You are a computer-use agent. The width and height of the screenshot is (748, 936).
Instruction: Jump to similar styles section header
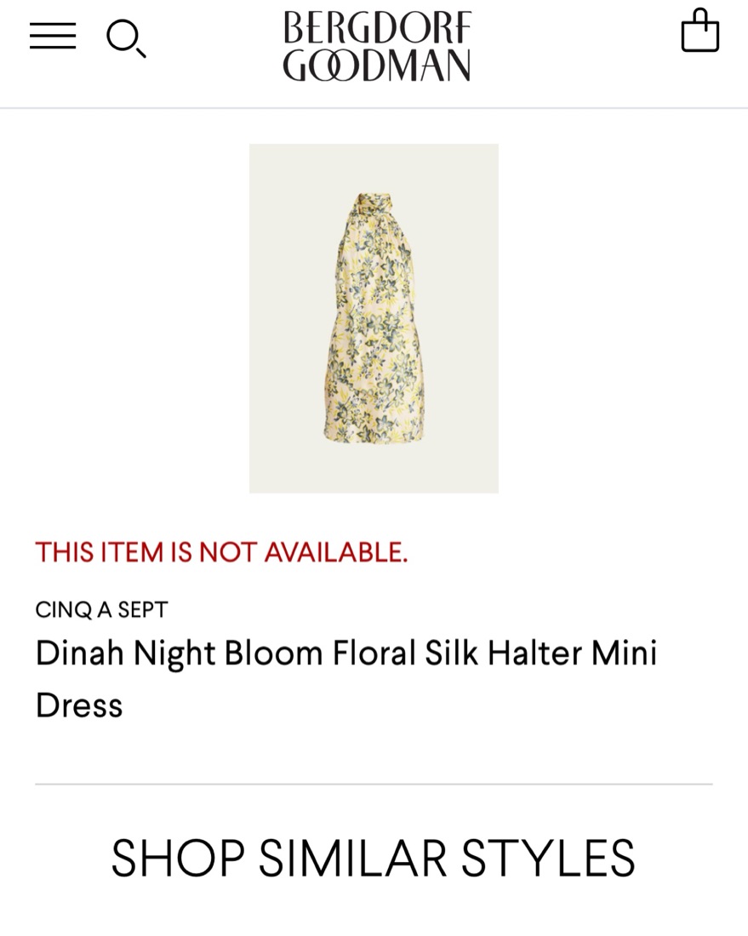point(373,858)
